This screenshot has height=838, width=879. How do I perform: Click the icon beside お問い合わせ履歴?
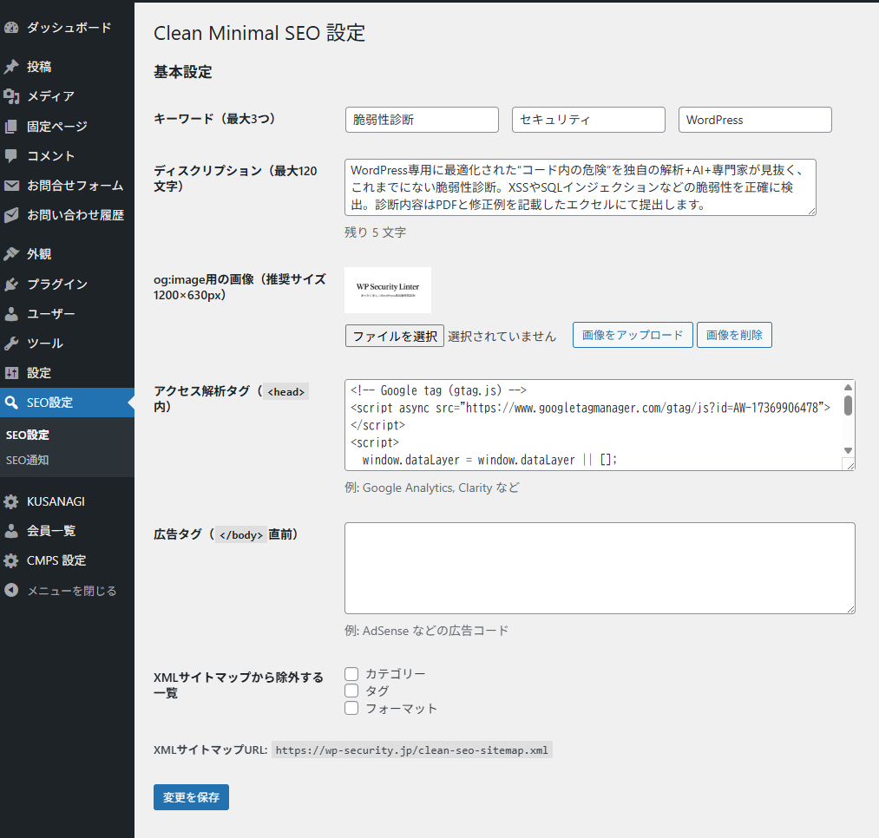pos(11,215)
